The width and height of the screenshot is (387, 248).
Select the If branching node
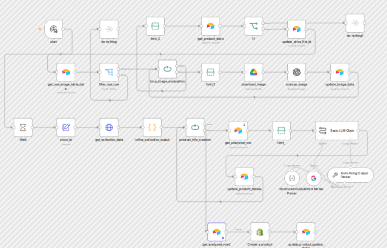pyautogui.click(x=254, y=26)
